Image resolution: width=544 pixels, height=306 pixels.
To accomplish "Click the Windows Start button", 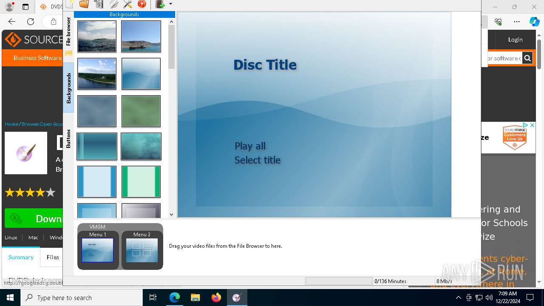I will coord(10,297).
